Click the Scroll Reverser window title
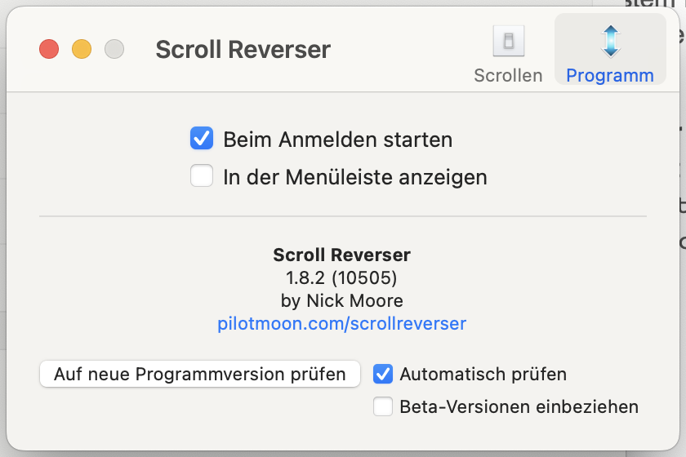This screenshot has height=457, width=686. coord(243,49)
